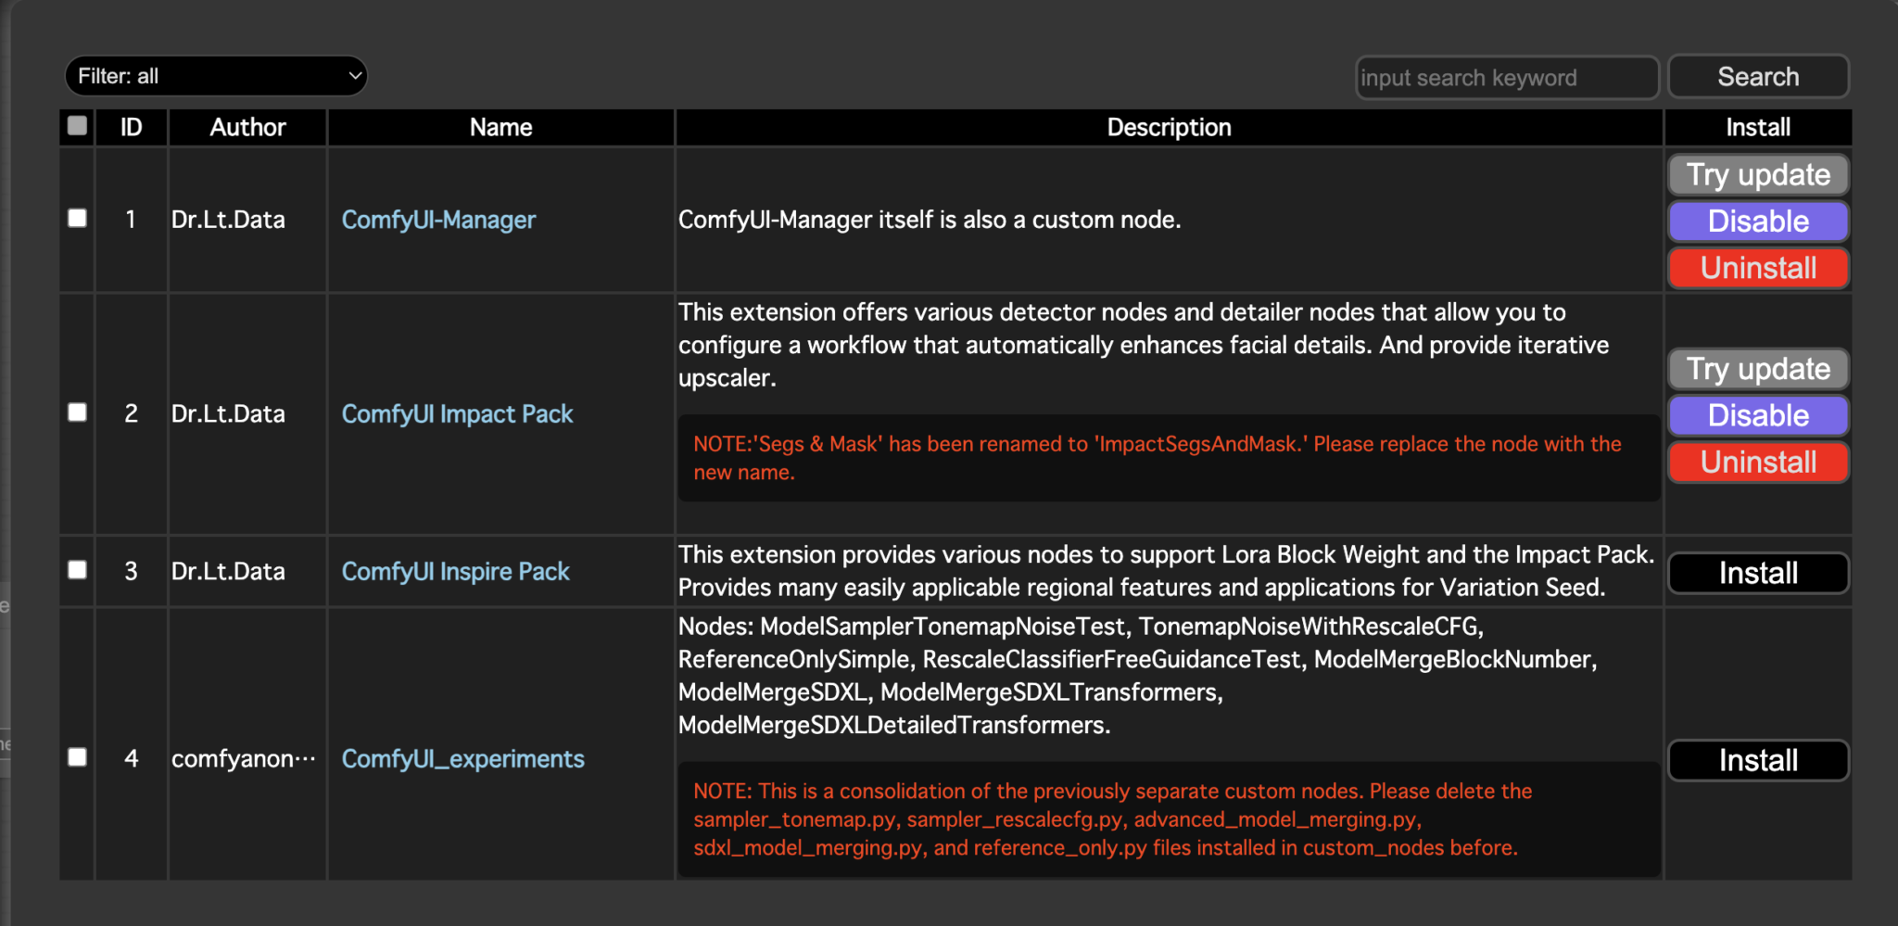Open the Filter: all dropdown

tap(216, 76)
